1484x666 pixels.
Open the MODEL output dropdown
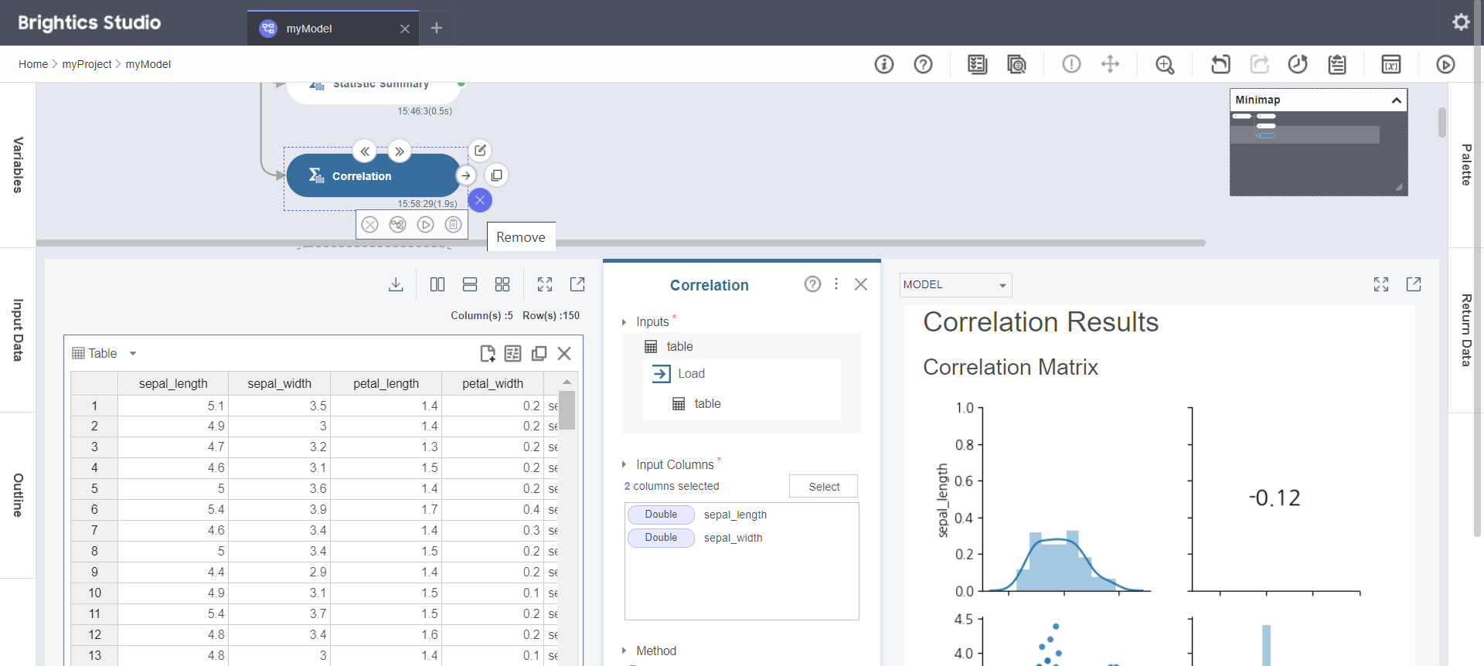click(x=955, y=284)
